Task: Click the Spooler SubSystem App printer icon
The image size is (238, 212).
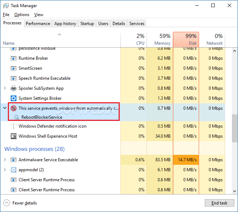Action: click(14, 88)
